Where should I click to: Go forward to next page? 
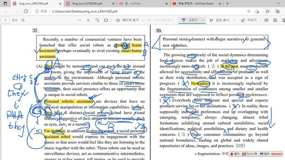tap(16, 11)
